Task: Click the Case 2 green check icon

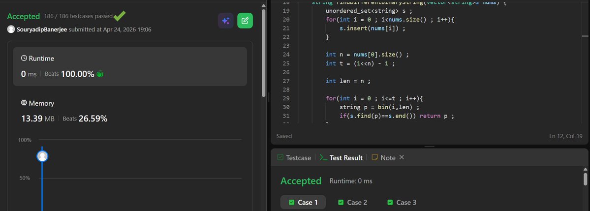Action: (341, 202)
